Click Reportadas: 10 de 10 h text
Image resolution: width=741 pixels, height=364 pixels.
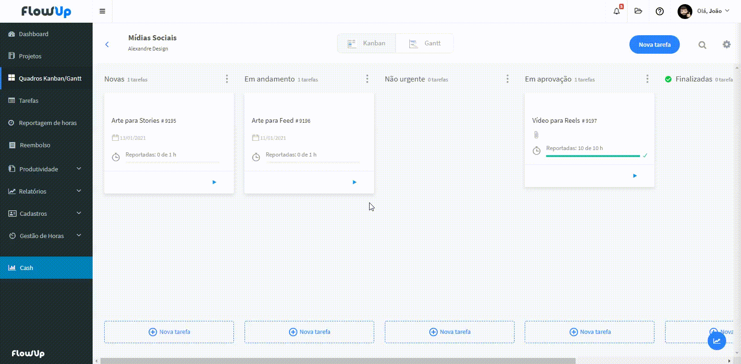(575, 148)
